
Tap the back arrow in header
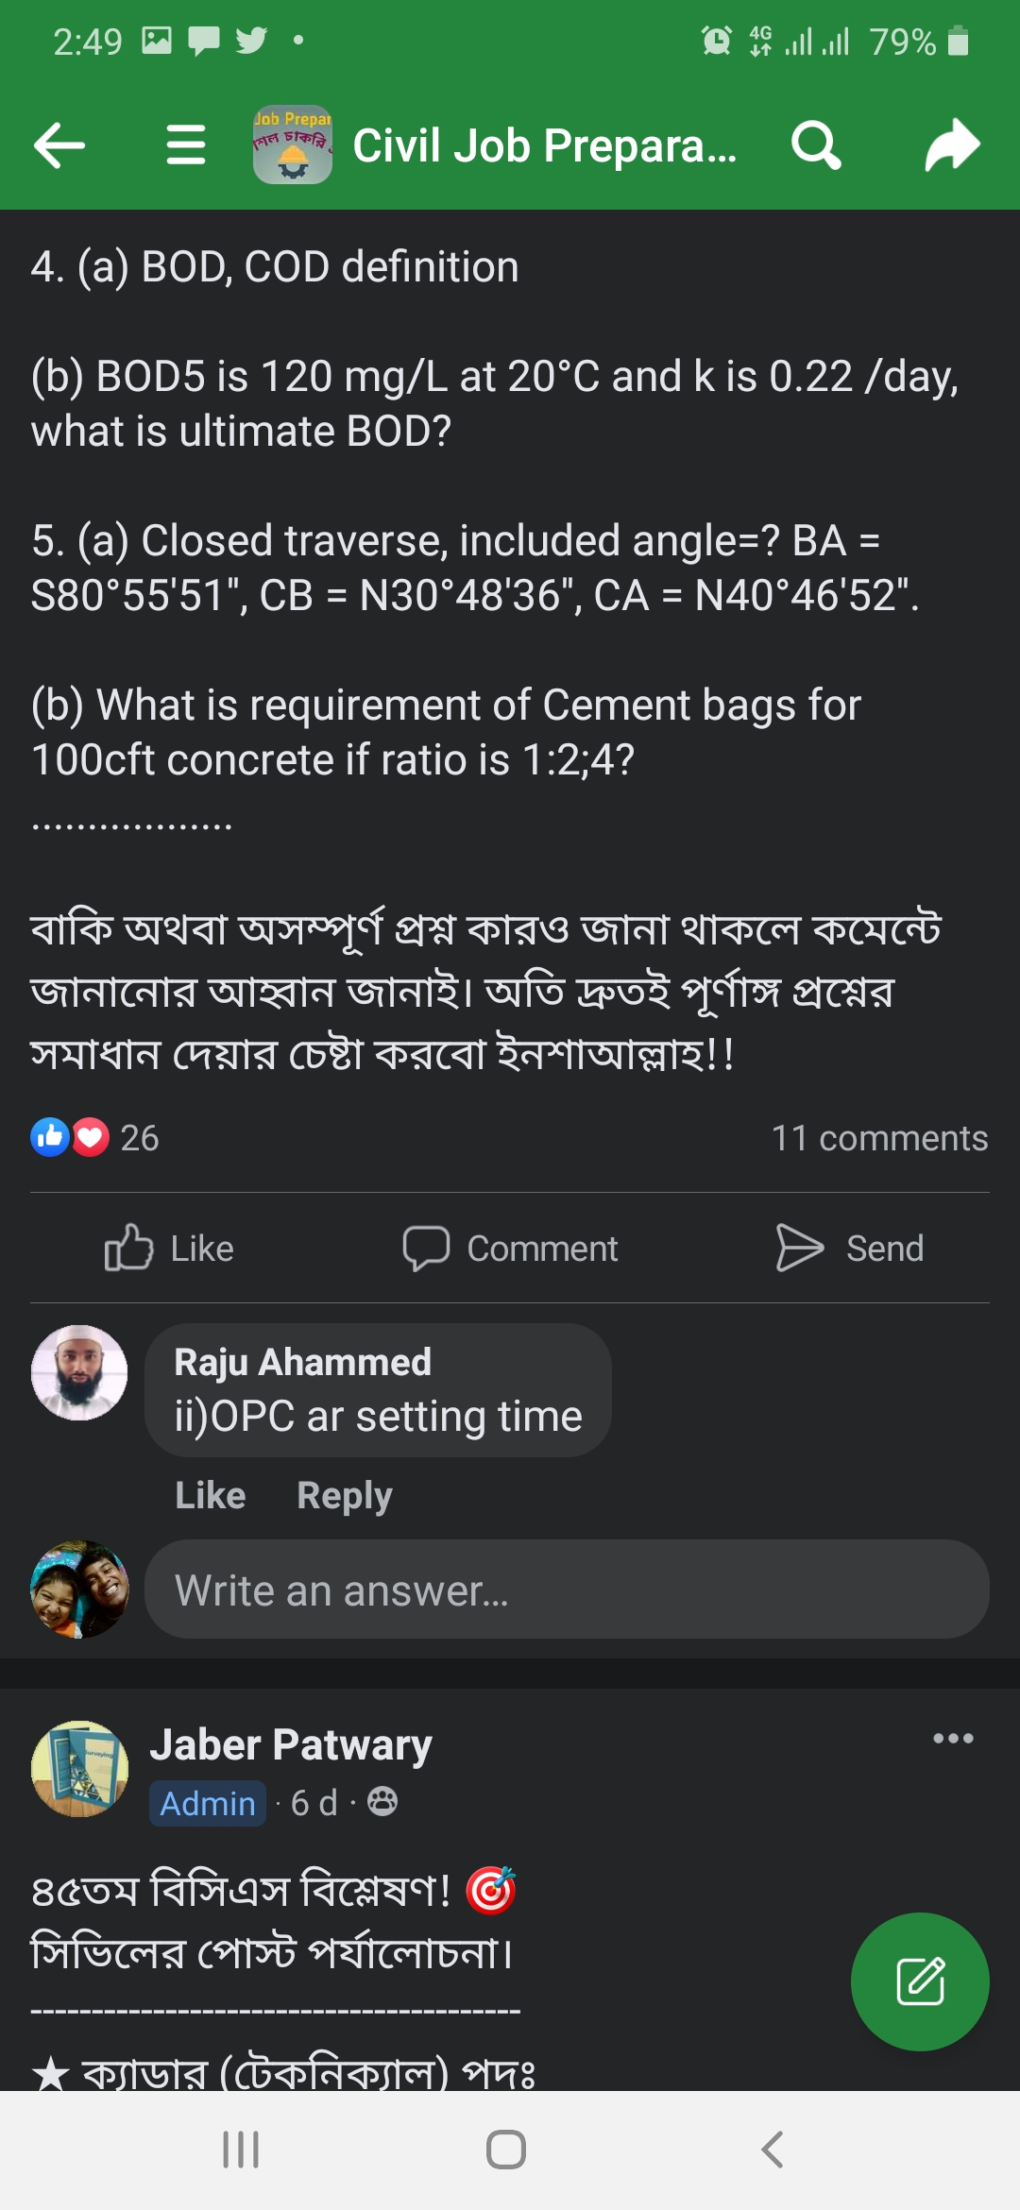pyautogui.click(x=59, y=145)
